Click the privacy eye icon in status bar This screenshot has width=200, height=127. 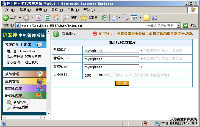tap(145, 123)
